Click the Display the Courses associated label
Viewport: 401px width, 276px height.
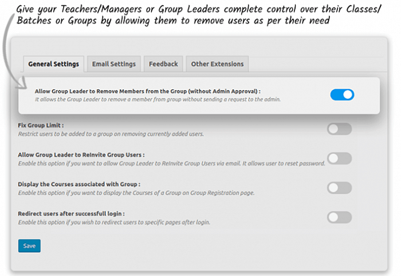(79, 184)
